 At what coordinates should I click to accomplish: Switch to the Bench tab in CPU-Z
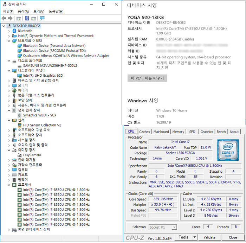pyautogui.click(x=221, y=132)
